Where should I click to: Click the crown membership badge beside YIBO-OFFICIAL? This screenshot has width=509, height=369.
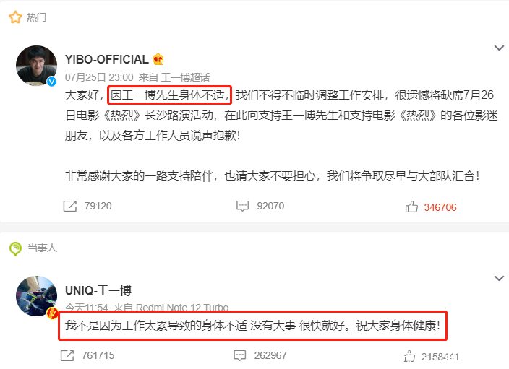coord(158,59)
